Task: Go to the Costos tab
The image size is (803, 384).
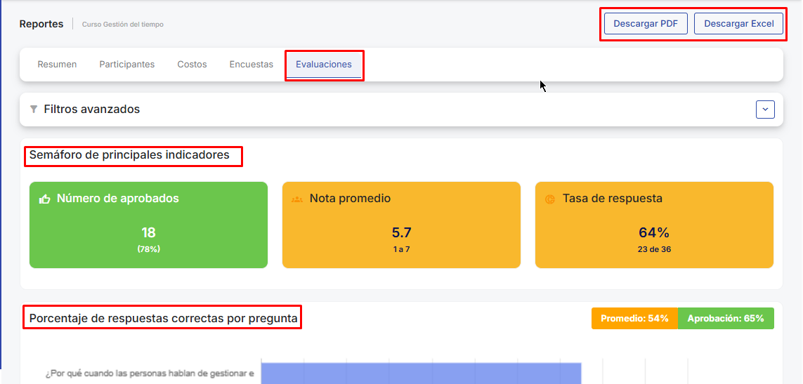Action: point(192,65)
